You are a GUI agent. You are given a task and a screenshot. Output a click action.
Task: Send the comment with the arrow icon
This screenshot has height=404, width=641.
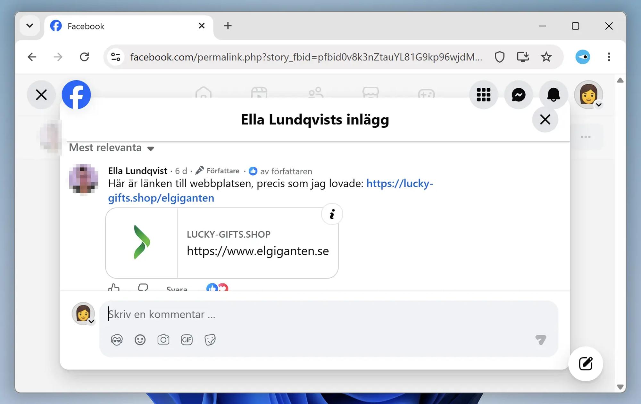tap(541, 340)
